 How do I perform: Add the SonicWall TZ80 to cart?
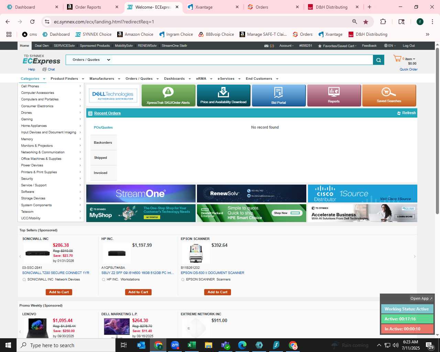pyautogui.click(x=59, y=292)
